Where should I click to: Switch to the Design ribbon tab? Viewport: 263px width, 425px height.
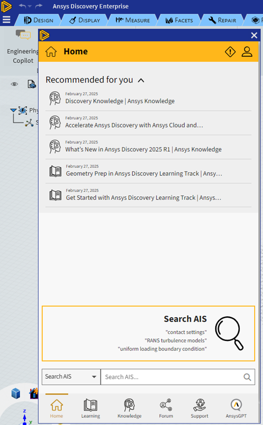38,20
